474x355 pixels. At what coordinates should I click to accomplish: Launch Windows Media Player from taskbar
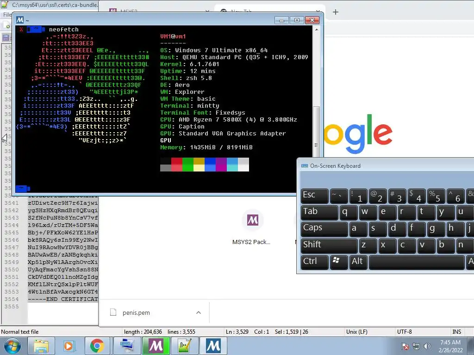pos(69,346)
